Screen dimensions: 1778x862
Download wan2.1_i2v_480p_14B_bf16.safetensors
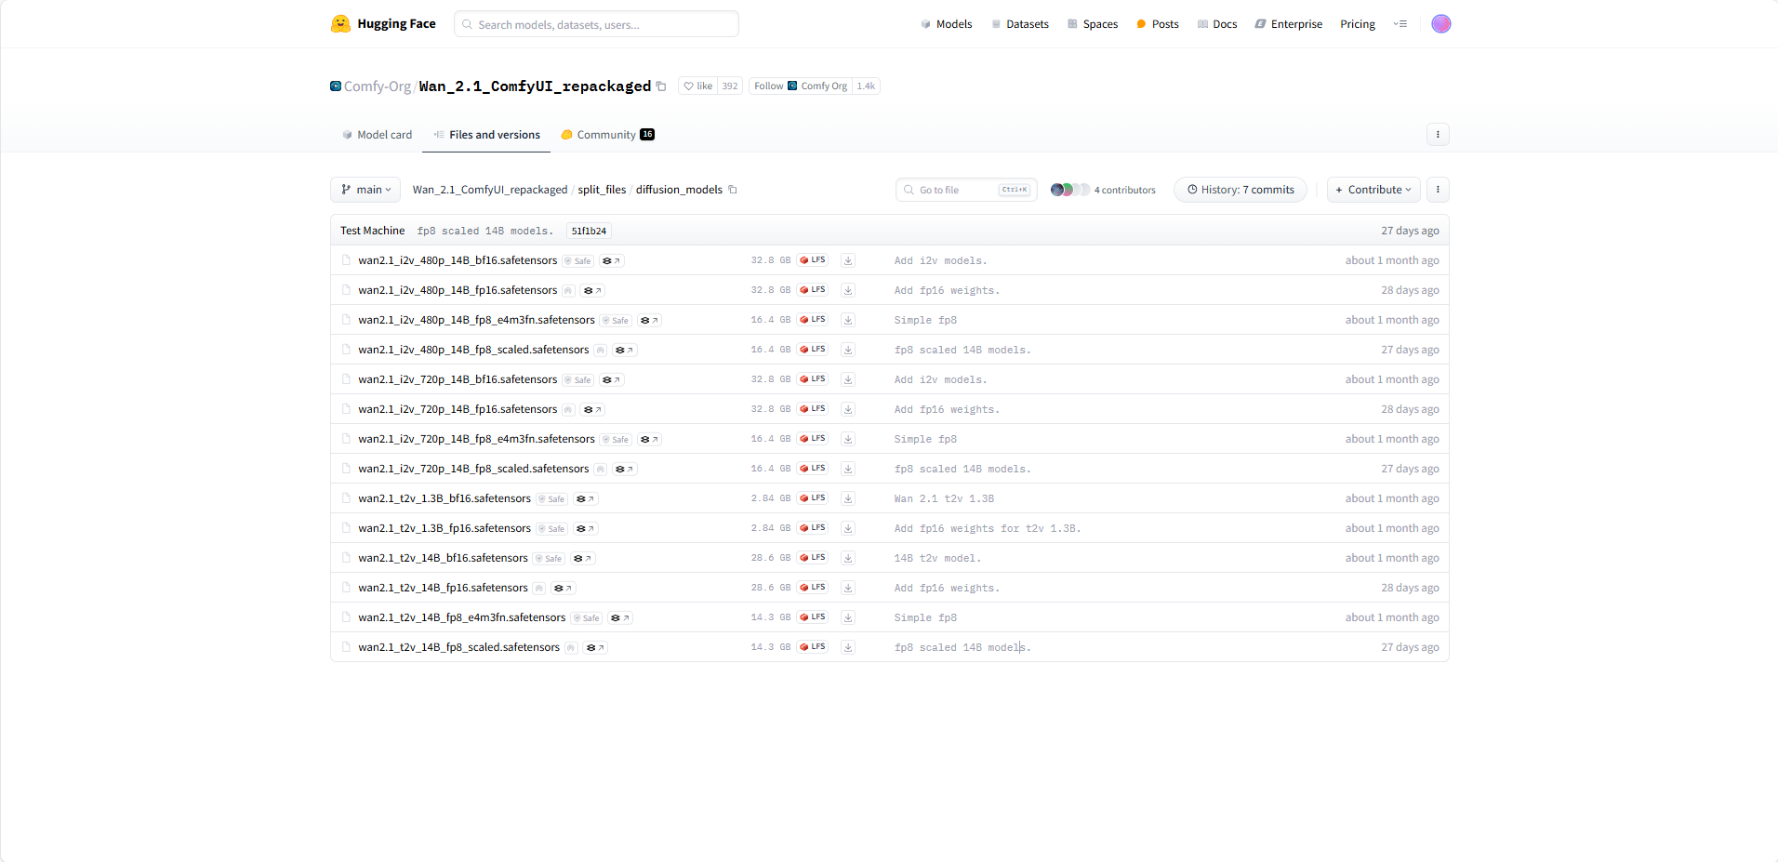click(848, 260)
